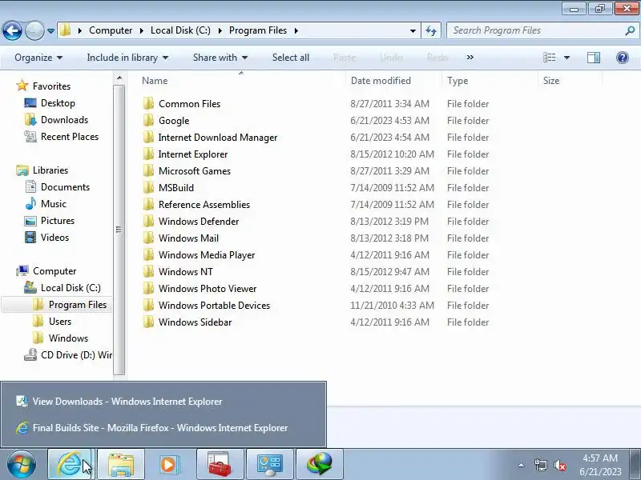Image resolution: width=641 pixels, height=480 pixels.
Task: Open the Organize menu
Action: pos(38,58)
